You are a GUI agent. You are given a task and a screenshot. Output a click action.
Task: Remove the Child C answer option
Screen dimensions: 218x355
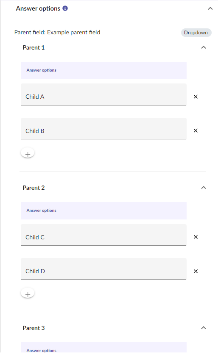click(196, 237)
